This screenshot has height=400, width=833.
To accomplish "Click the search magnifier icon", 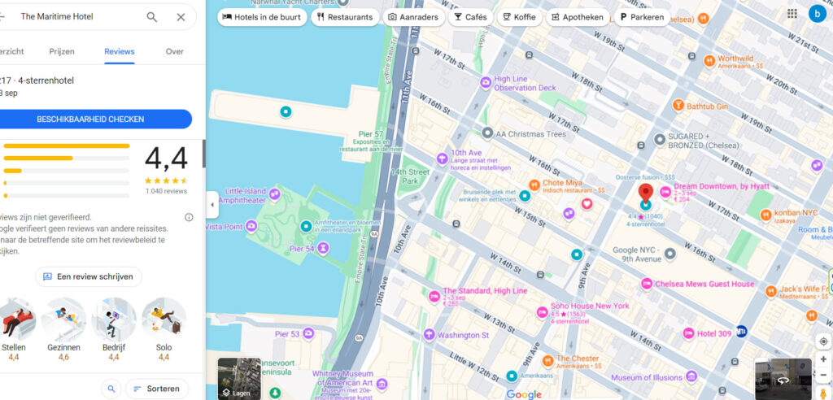I will pos(152,17).
